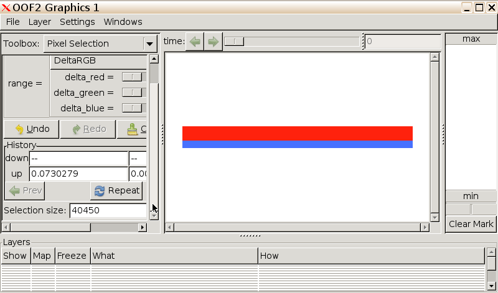
Task: Click the Map column header
Action: tap(43, 256)
